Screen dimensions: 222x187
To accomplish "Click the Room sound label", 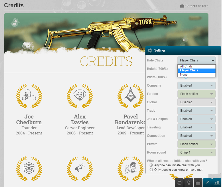I will (x=156, y=152).
